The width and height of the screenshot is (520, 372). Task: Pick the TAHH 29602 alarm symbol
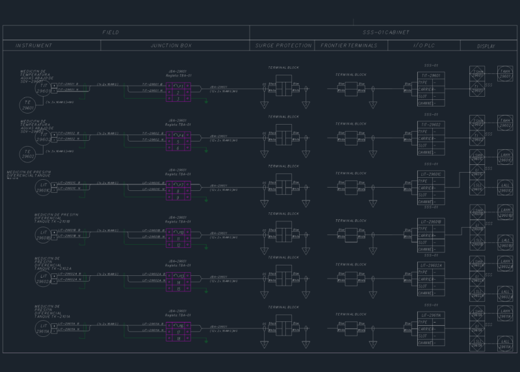point(505,123)
